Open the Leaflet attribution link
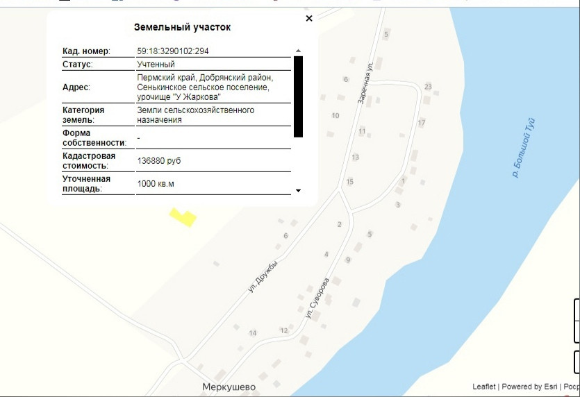The width and height of the screenshot is (580, 397). click(x=484, y=387)
